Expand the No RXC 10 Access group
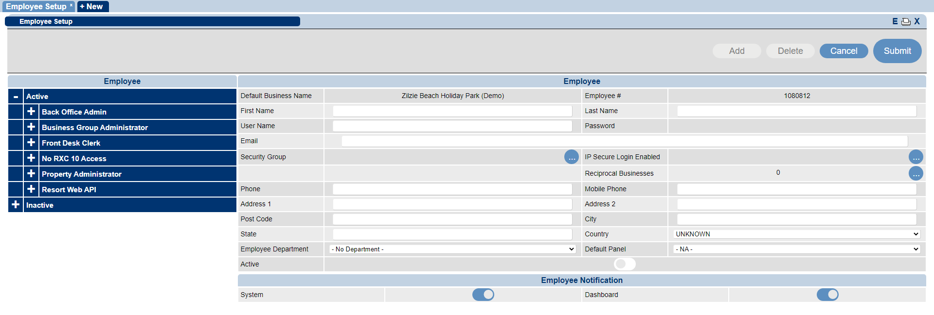934x315 pixels. (x=31, y=158)
